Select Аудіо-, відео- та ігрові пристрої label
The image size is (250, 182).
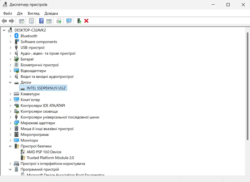click(x=48, y=53)
